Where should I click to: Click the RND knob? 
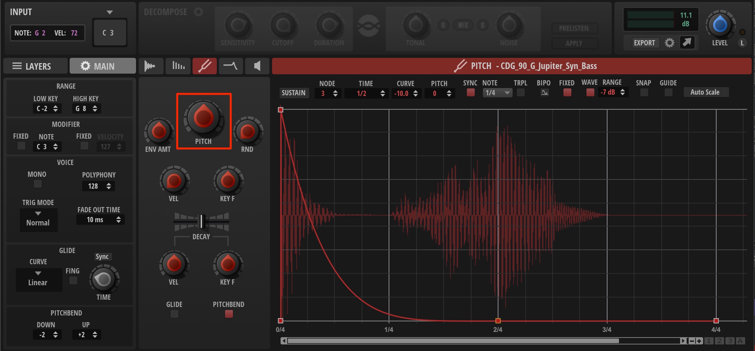point(248,131)
